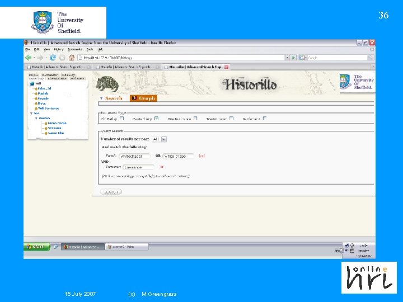The height and width of the screenshot is (302, 403).
Task: Open the Edit menu
Action: click(36, 49)
